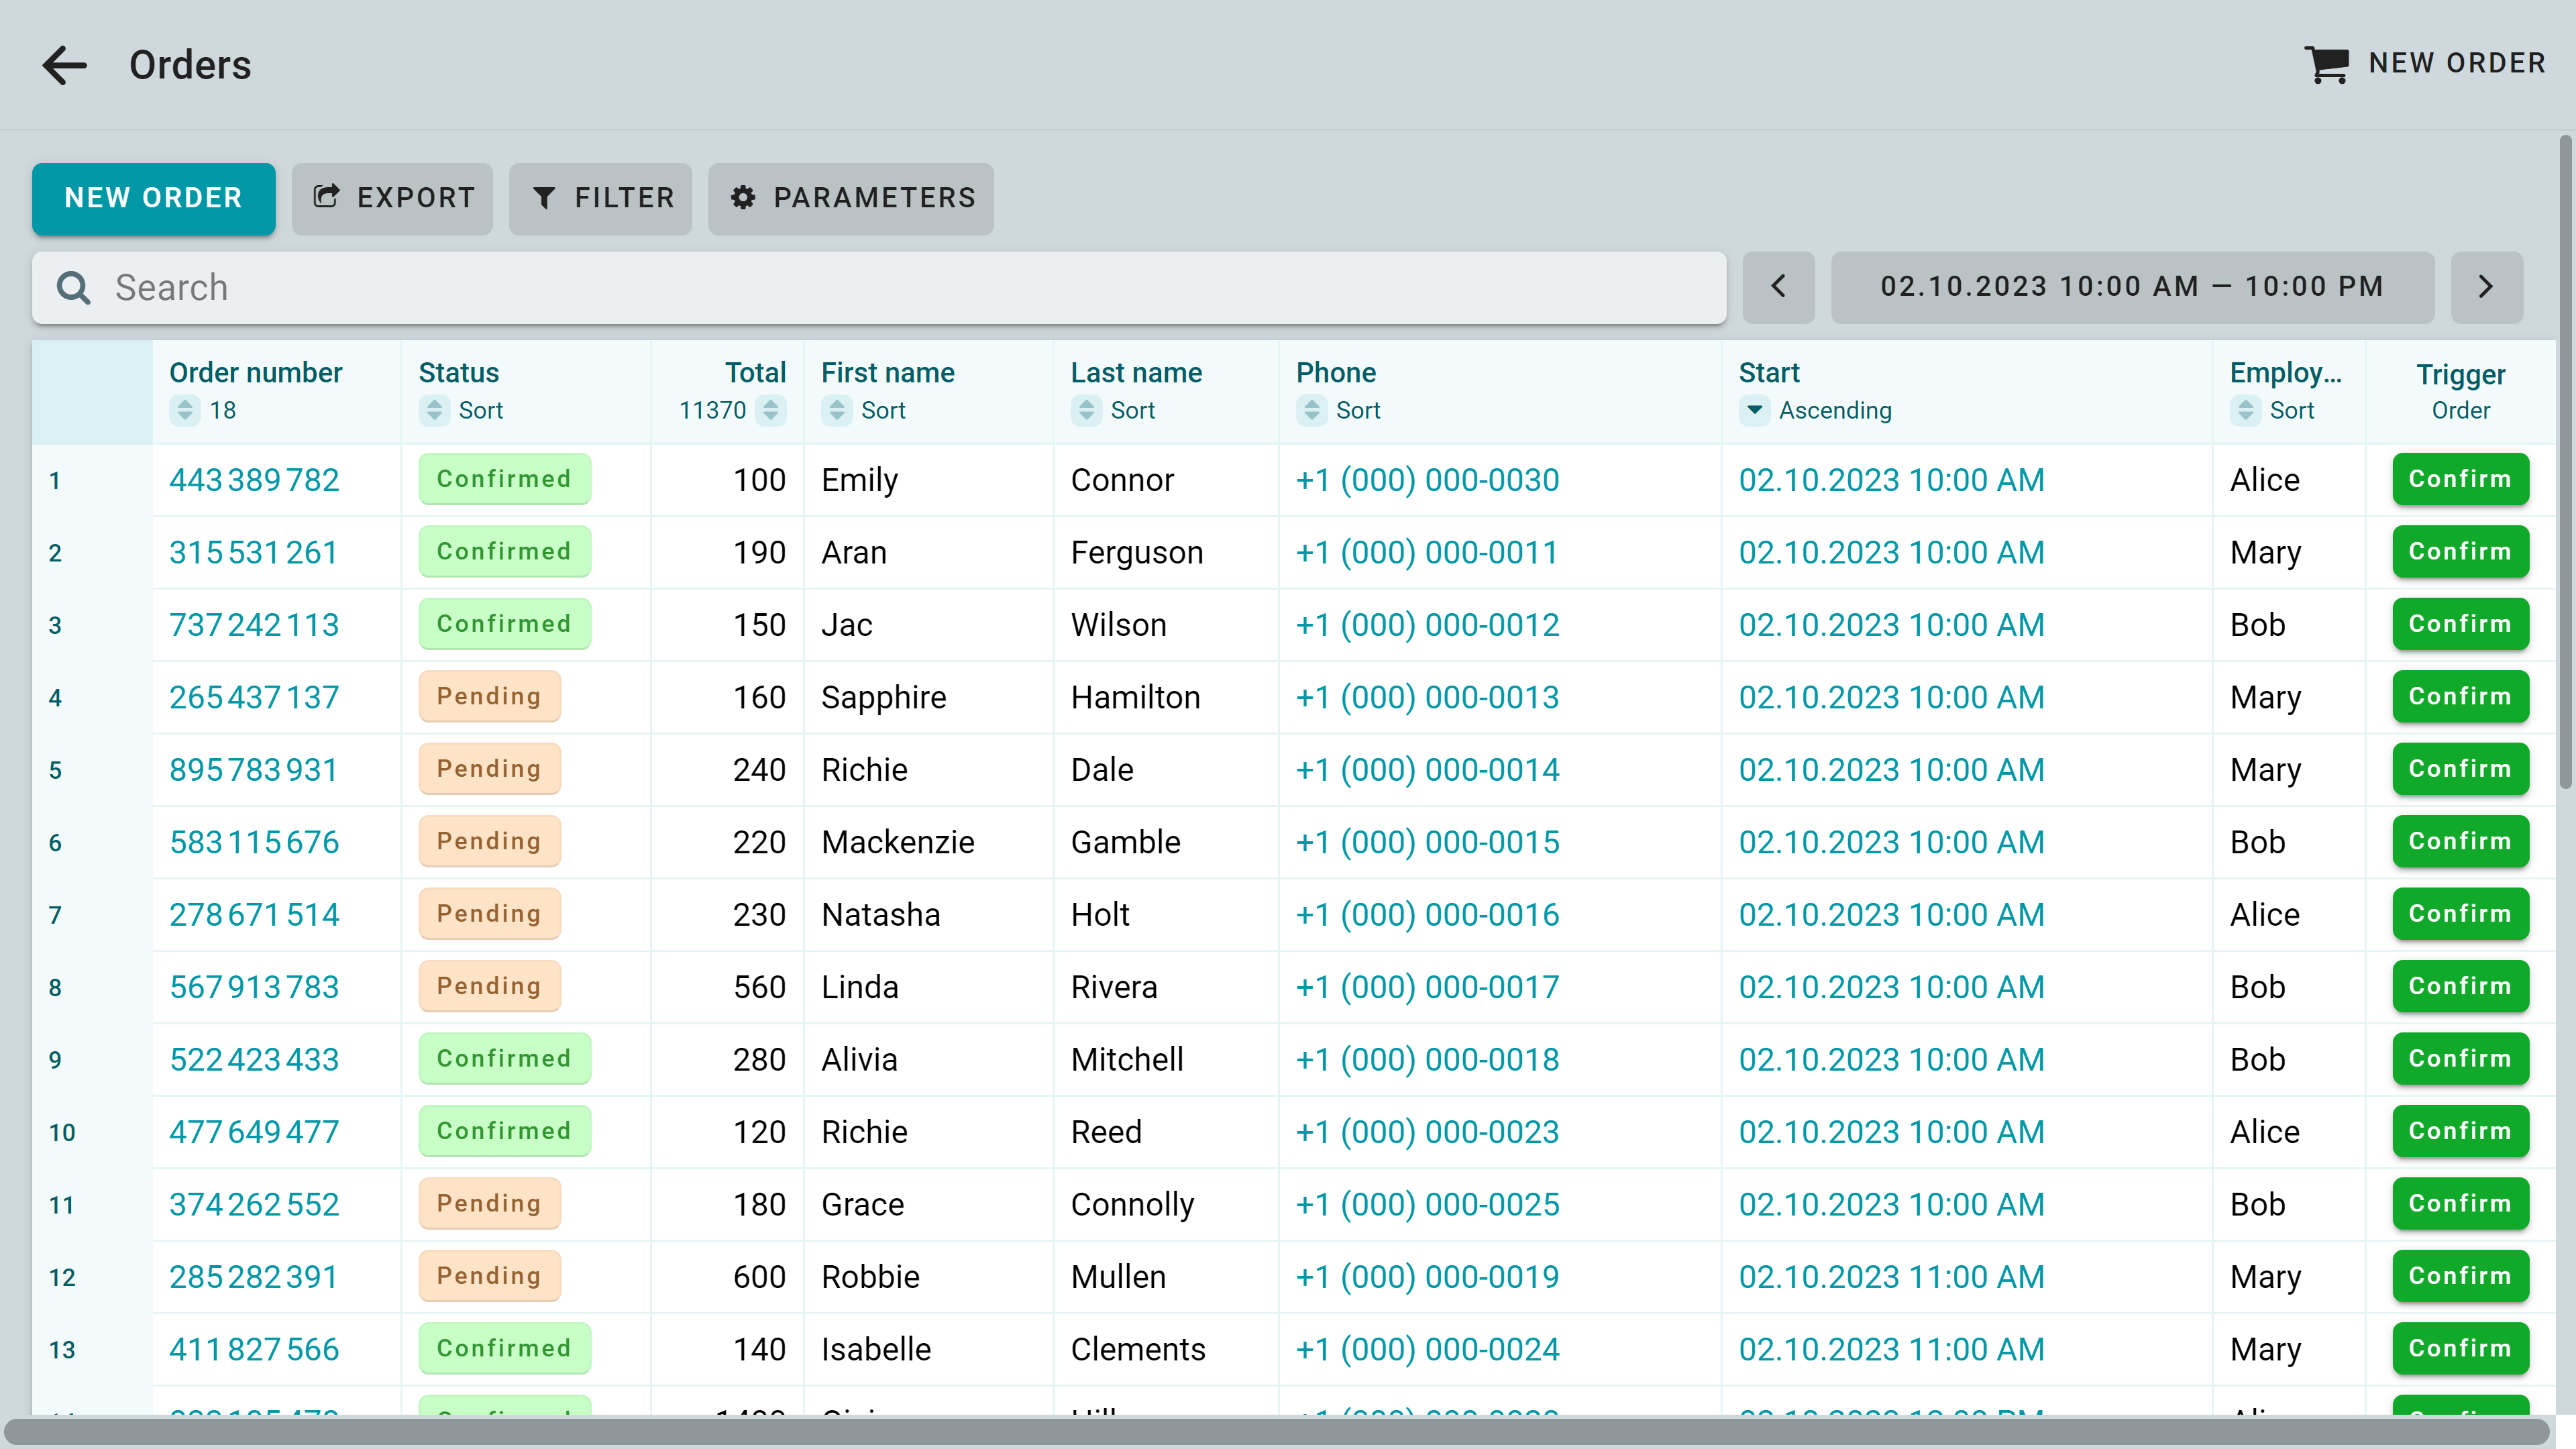Viewport: 2576px width, 1449px height.
Task: Open PARAMETERS settings
Action: click(851, 198)
